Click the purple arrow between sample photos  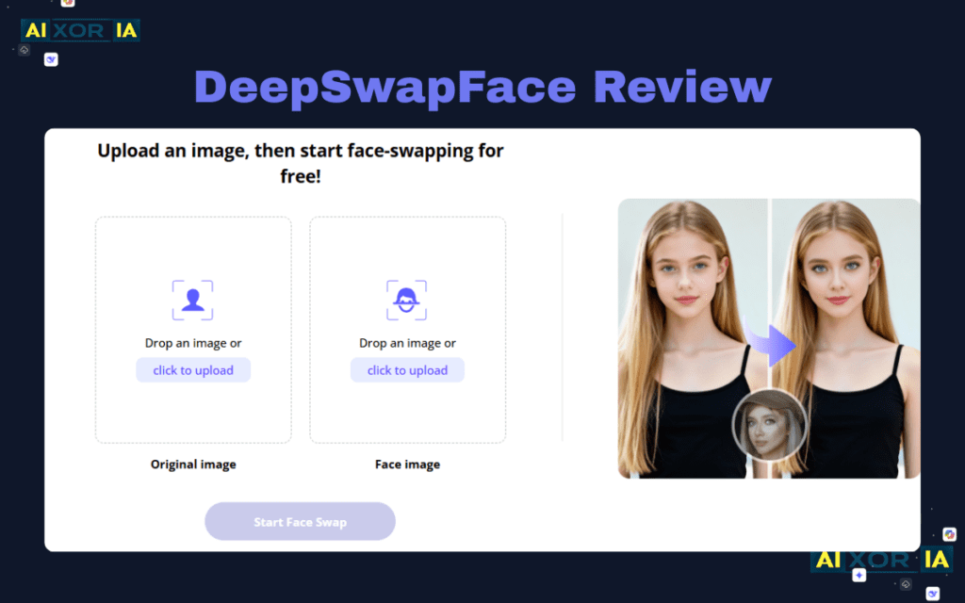(x=777, y=345)
